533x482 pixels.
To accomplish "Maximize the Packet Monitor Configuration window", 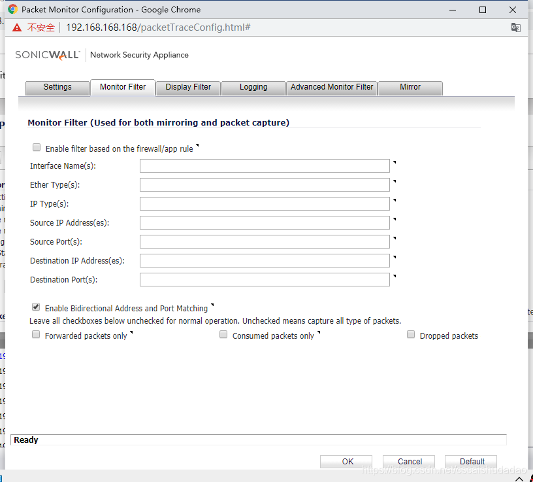I will tap(482, 10).
